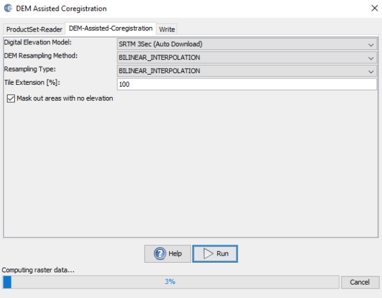Toggle Mask out areas with no elevation
382x298 pixels.
coord(11,99)
